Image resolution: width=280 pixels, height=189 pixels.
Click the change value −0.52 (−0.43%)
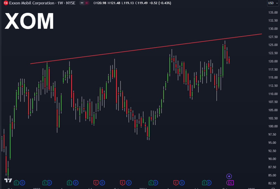[x=160, y=3]
